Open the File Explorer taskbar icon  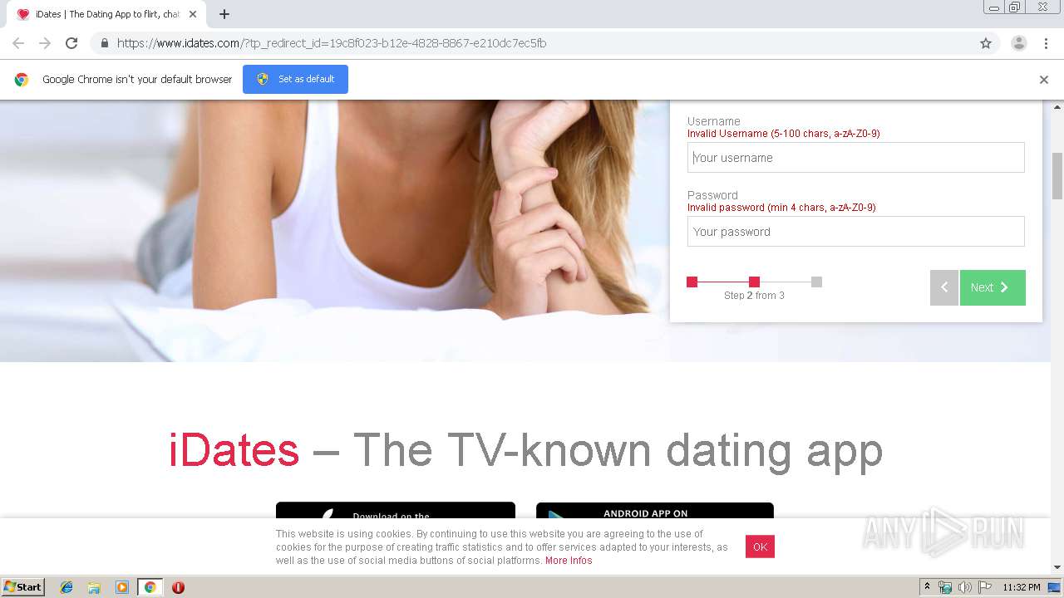tap(94, 587)
